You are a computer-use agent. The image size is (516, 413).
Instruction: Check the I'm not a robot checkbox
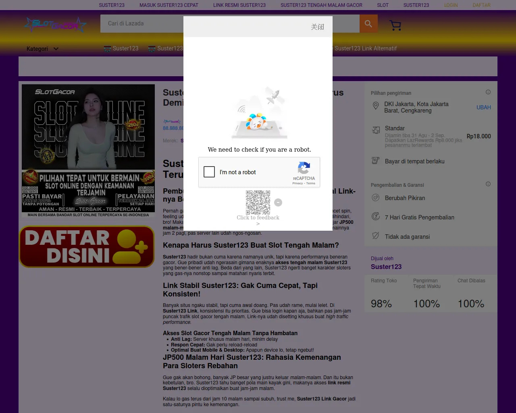pos(209,172)
